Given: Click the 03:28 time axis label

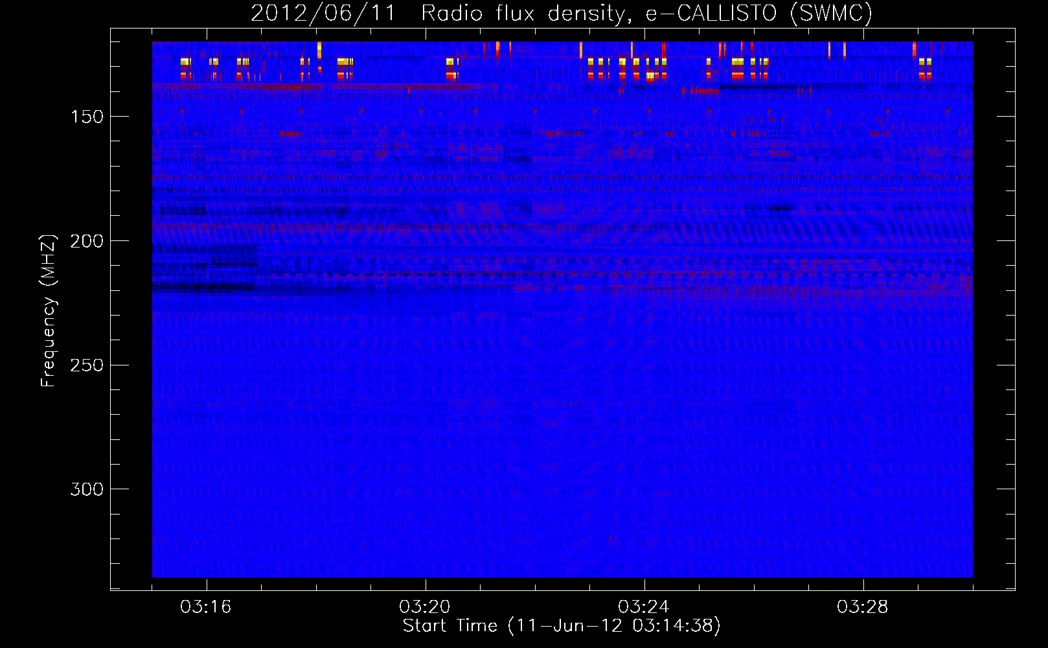Looking at the screenshot, I should [863, 607].
